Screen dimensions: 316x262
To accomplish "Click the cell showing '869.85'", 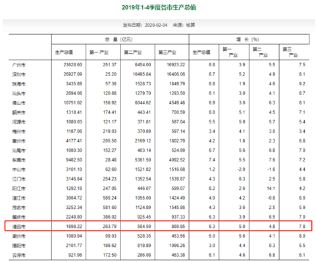I will [178, 227].
